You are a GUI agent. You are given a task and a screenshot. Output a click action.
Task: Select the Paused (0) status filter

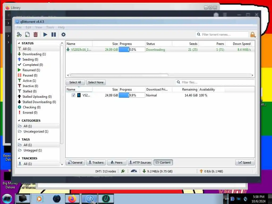point(30,75)
